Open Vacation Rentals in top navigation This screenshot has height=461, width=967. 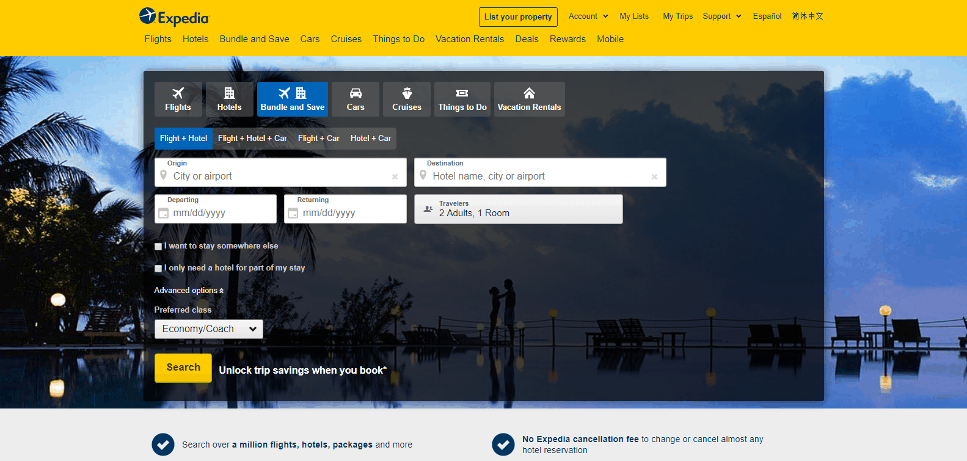pos(470,39)
